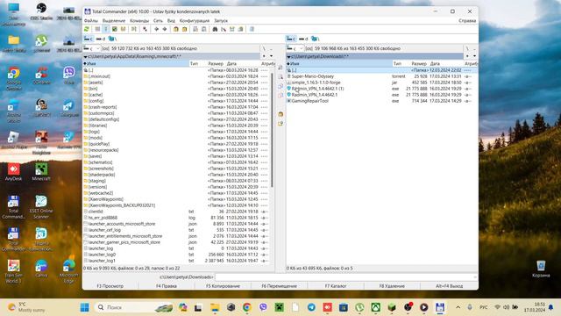
Task: Click F5 Копирование button
Action: pos(223,286)
